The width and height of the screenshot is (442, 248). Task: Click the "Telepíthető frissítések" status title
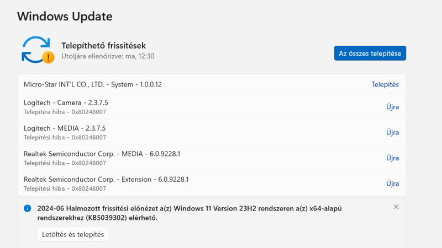point(103,45)
